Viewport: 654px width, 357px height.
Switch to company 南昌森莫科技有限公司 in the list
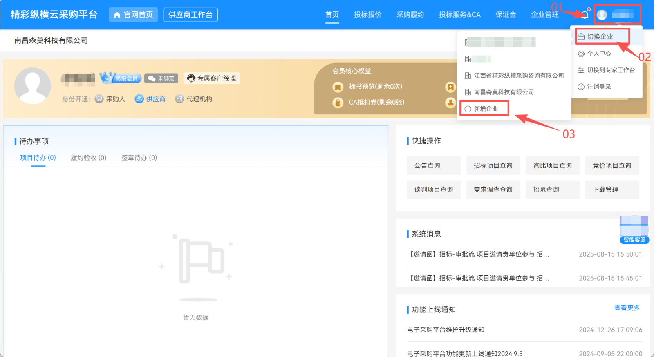pos(504,92)
